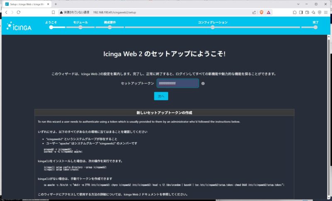Click the not-secure warning triangle icon
Screen dimensions: 332x201
click(61, 12)
